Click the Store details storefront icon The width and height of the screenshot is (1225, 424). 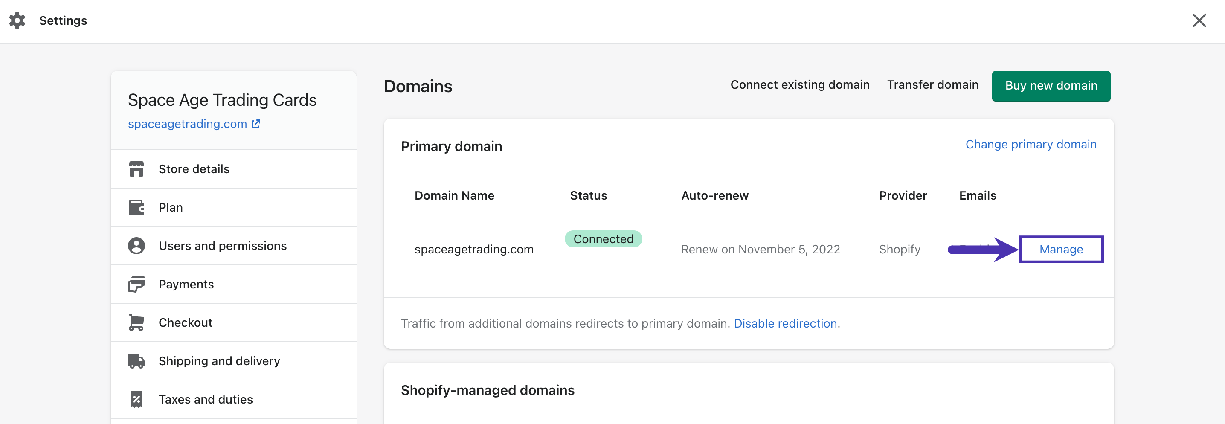[136, 169]
